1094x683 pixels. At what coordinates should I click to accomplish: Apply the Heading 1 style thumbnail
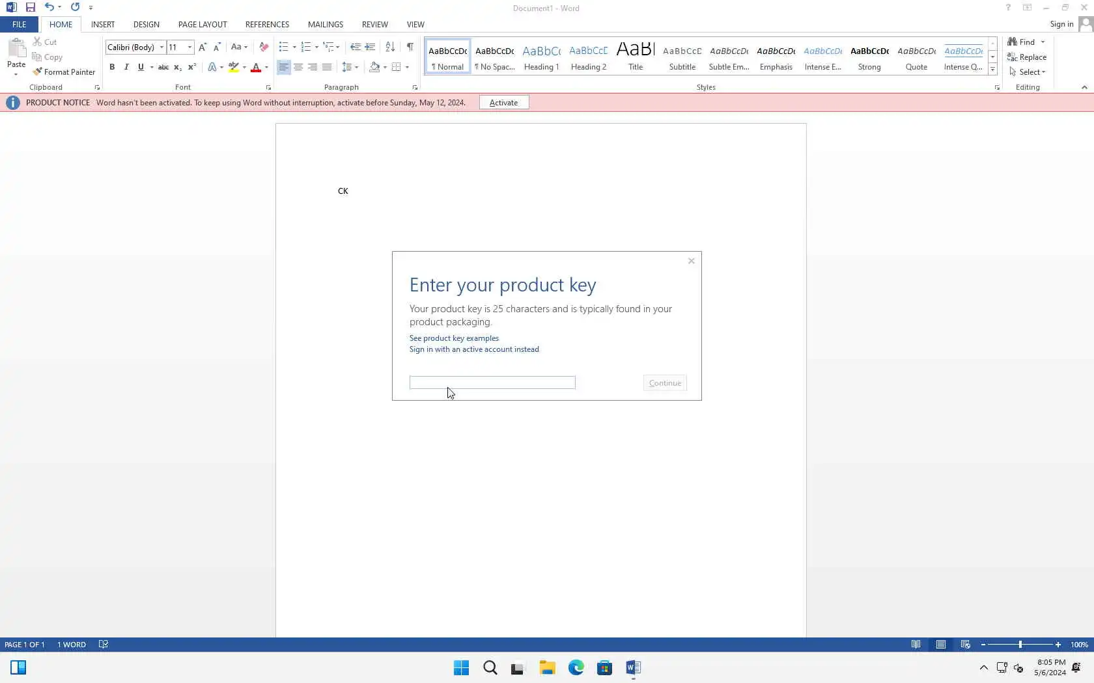pos(542,57)
